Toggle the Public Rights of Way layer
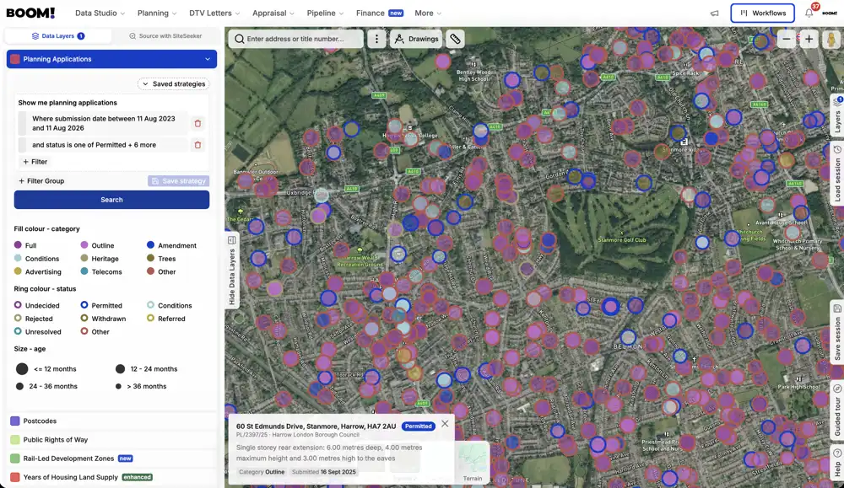844x488 pixels. coord(111,440)
